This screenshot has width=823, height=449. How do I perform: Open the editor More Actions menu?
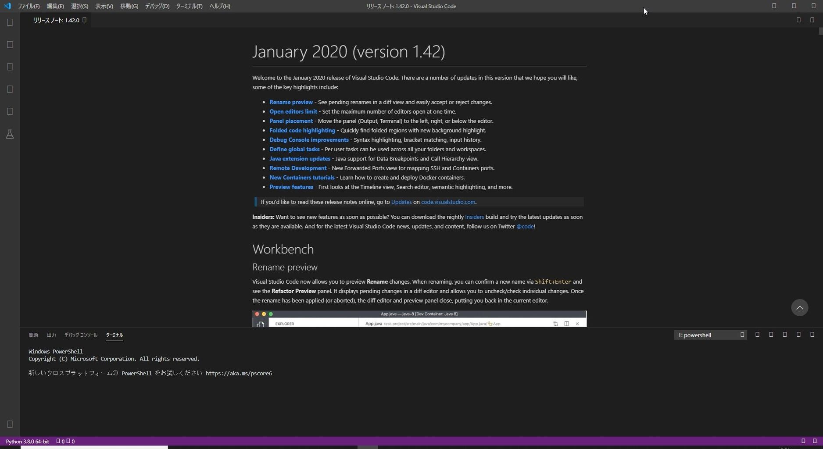(812, 20)
